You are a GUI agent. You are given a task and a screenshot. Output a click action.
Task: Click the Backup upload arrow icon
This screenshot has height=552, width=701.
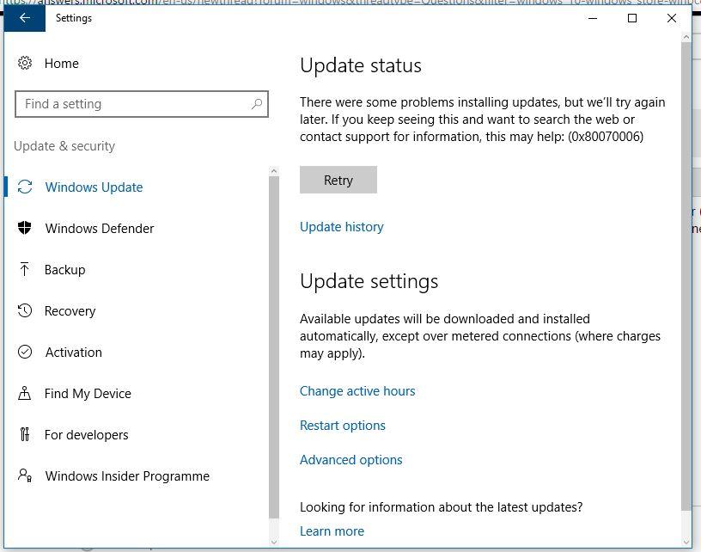[x=25, y=270]
